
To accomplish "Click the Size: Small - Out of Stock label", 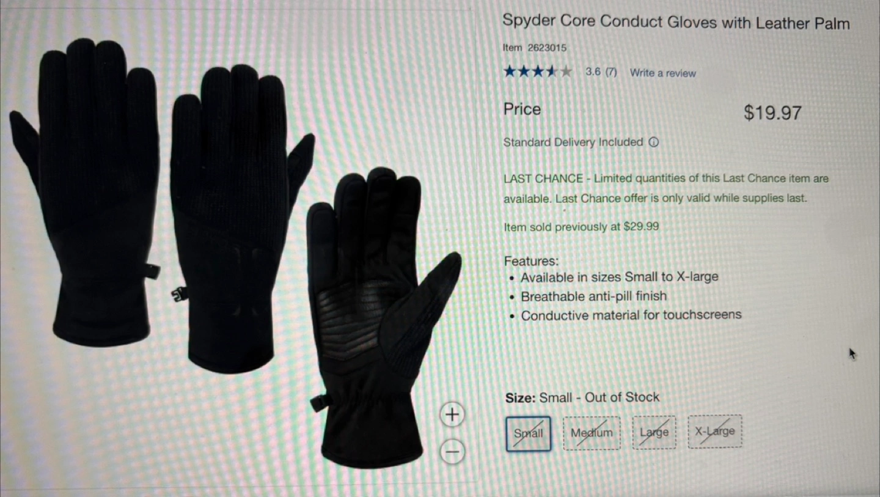I will point(582,398).
